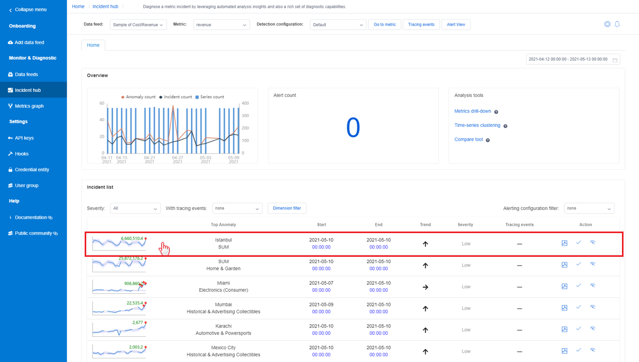Screen dimensions: 639x362
Task: Click the Mexico City sparkline thumbnail
Action: pyautogui.click(x=119, y=351)
